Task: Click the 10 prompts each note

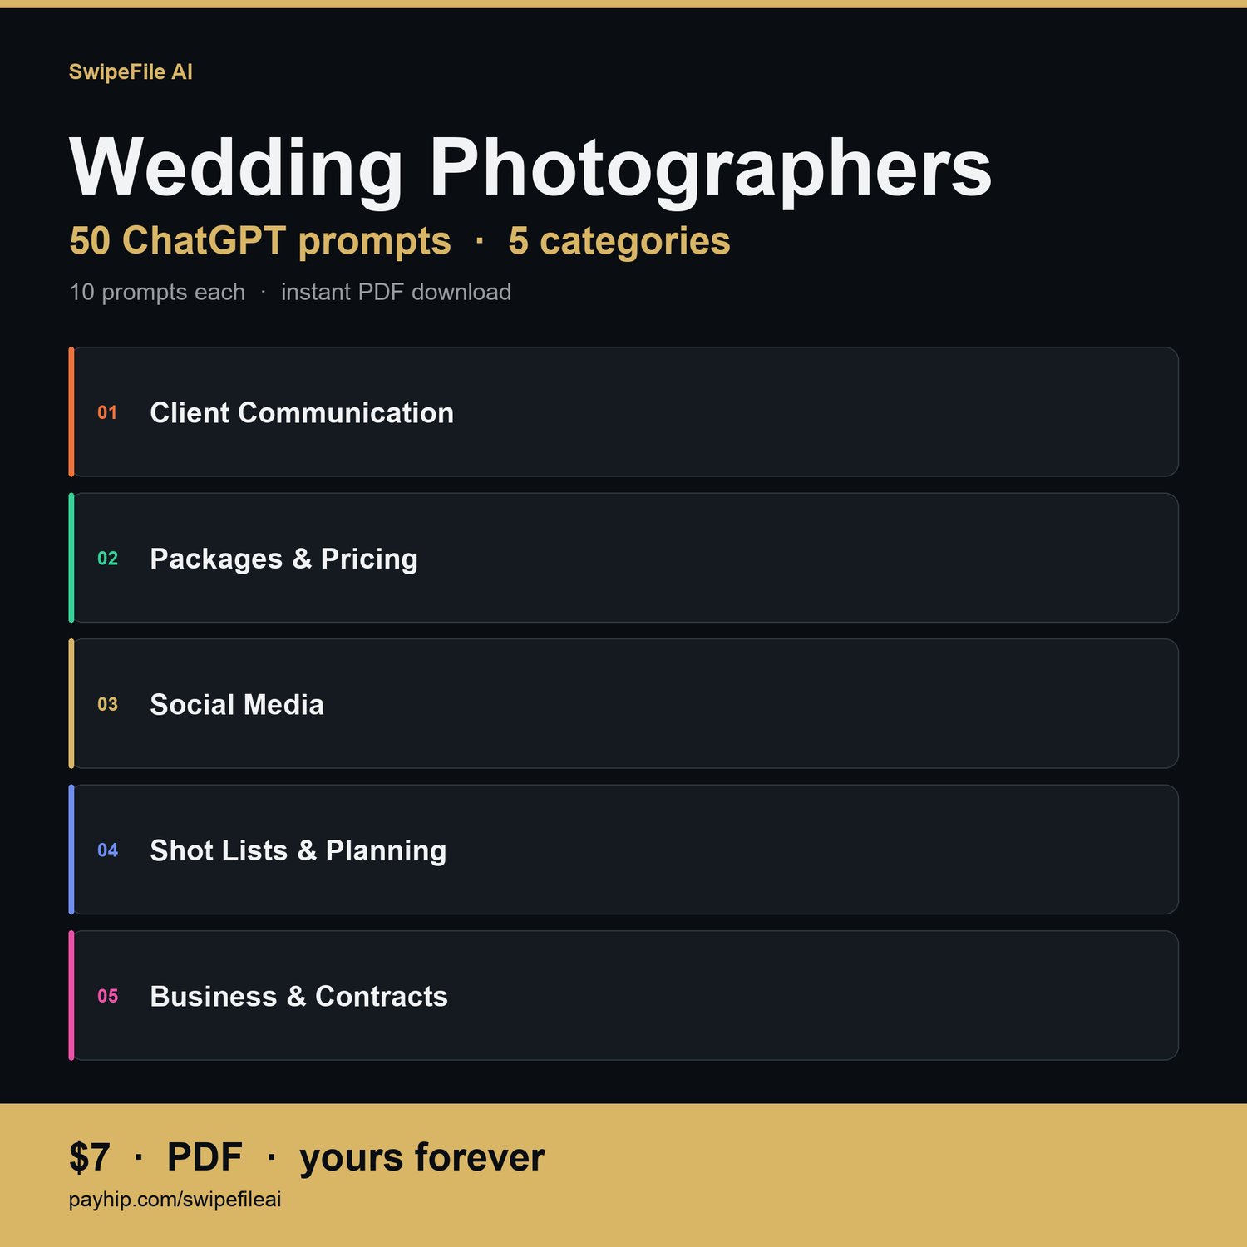Action: coord(157,293)
